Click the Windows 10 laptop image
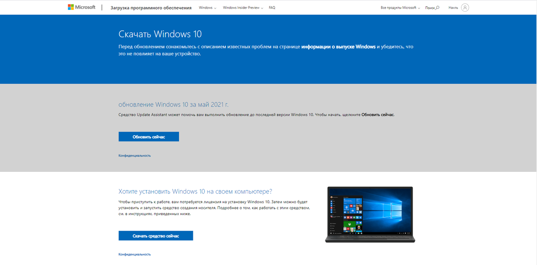Screen dimensions: 537x265 click(370, 214)
